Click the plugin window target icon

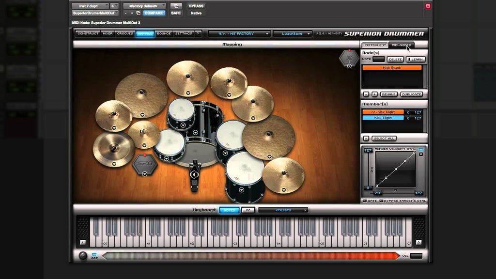click(176, 6)
